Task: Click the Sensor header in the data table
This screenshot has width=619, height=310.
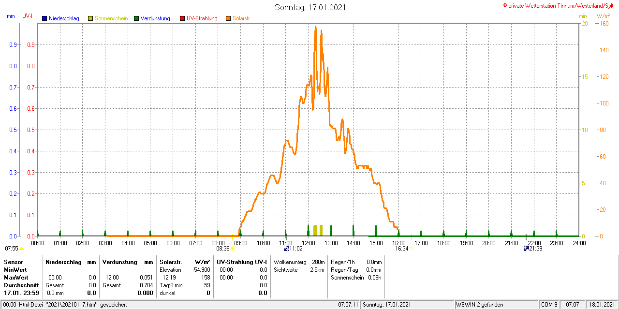Action: click(x=13, y=262)
